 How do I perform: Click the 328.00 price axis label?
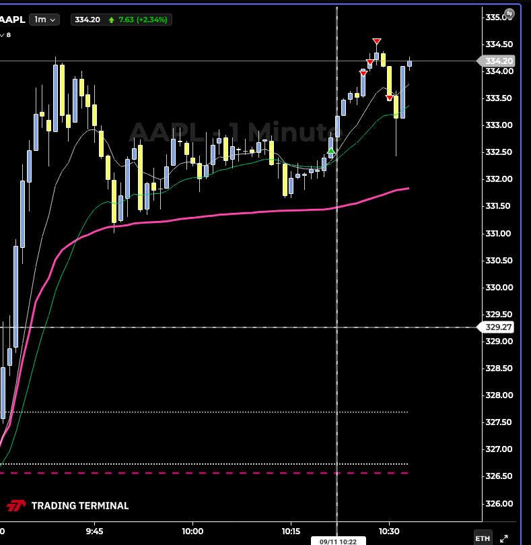499,395
